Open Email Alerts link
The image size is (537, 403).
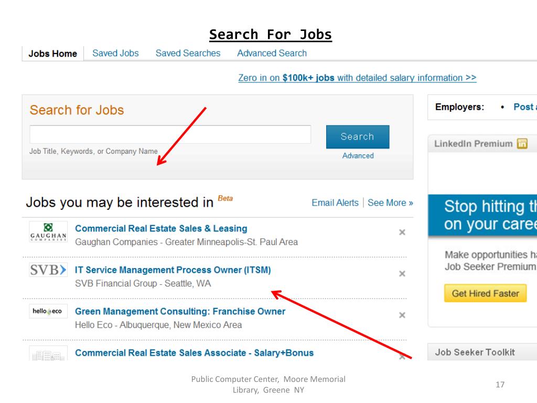[x=335, y=203]
